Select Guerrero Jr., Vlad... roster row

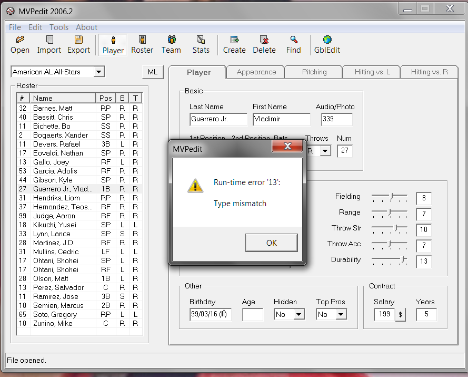point(79,189)
